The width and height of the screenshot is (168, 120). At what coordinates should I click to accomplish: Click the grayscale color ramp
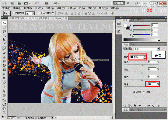142,40
